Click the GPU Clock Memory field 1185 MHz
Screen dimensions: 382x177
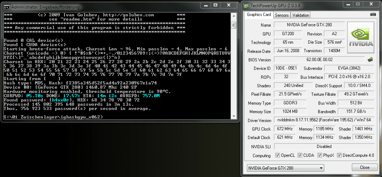[x=324, y=129]
